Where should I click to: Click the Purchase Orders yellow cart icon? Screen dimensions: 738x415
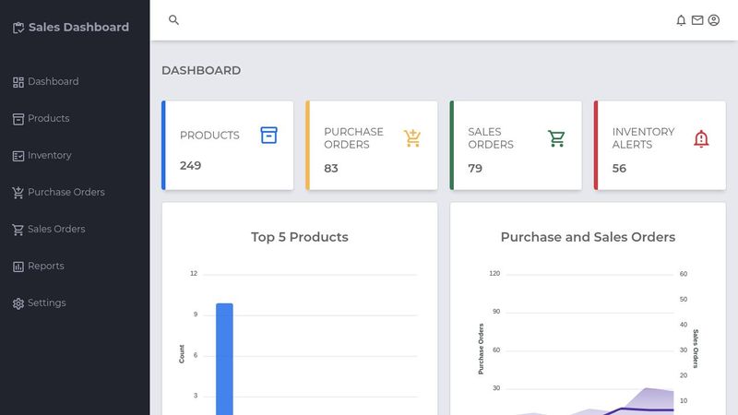[412, 138]
